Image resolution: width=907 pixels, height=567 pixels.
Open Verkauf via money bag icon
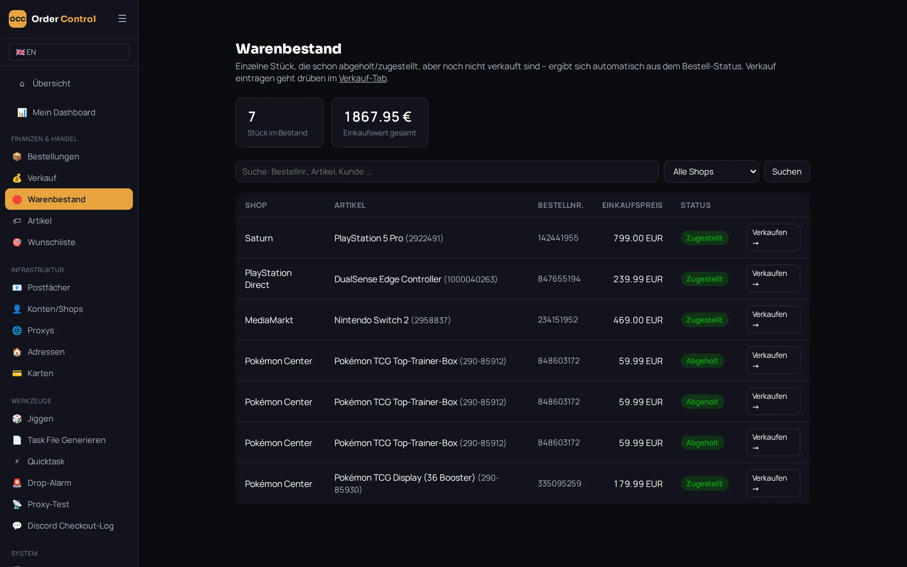(x=17, y=178)
